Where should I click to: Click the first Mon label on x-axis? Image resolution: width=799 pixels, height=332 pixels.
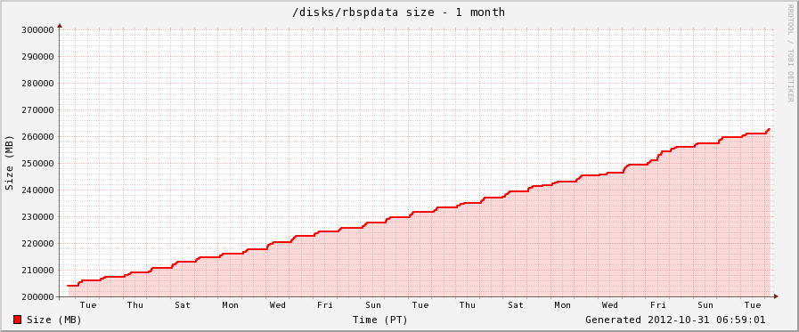pos(231,305)
